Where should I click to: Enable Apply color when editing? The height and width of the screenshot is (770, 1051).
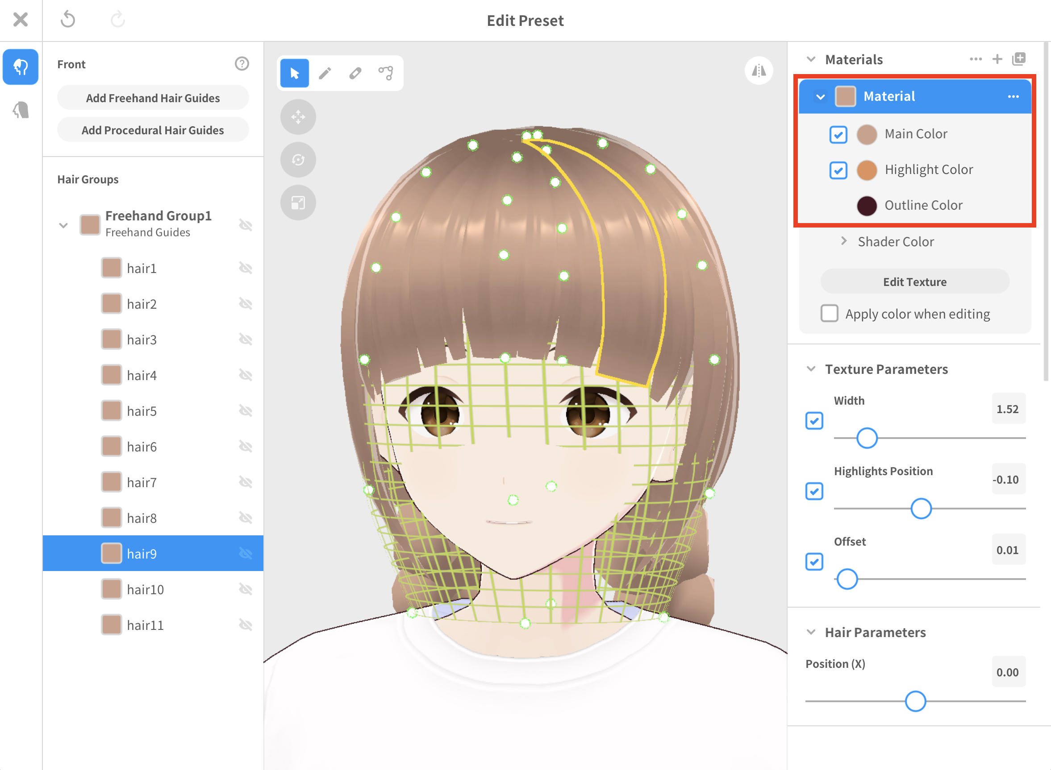(x=830, y=313)
